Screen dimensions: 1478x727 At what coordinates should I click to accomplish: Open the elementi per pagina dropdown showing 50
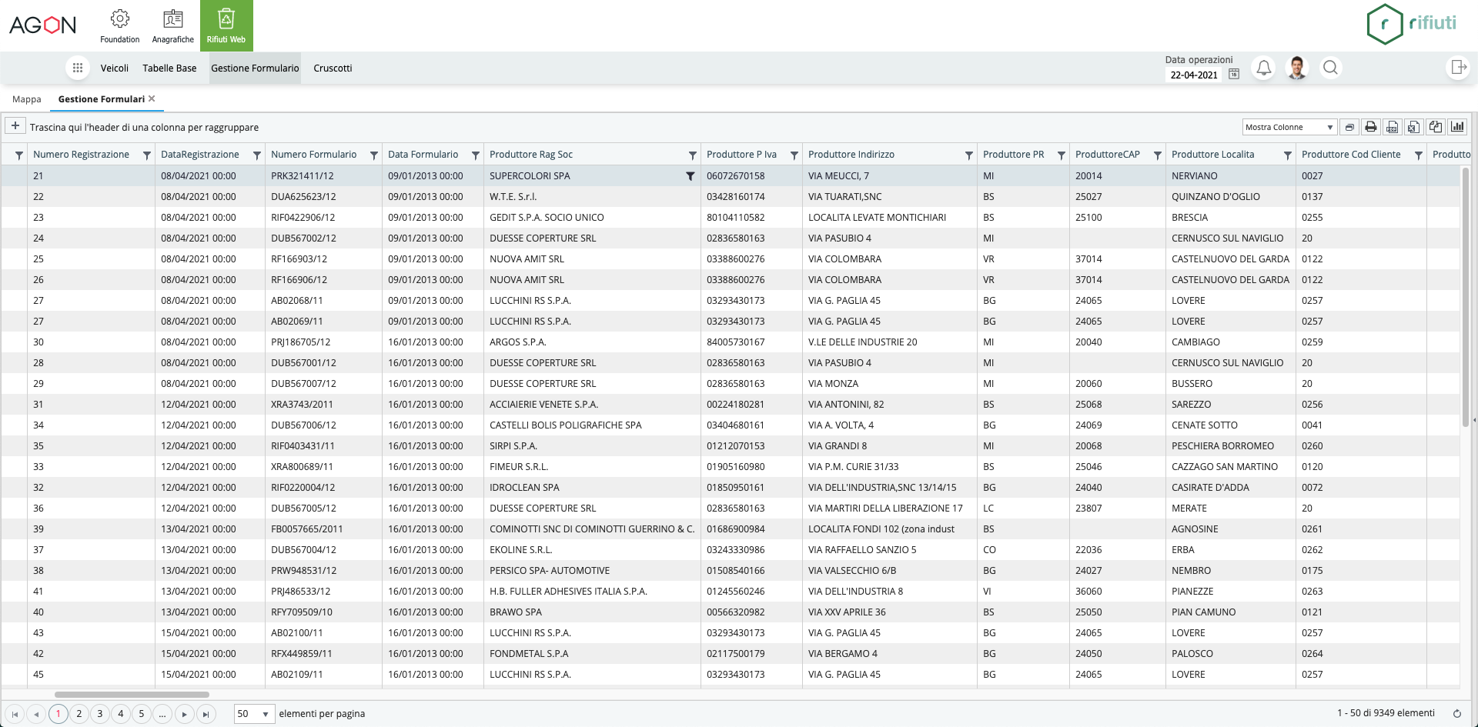(x=253, y=714)
